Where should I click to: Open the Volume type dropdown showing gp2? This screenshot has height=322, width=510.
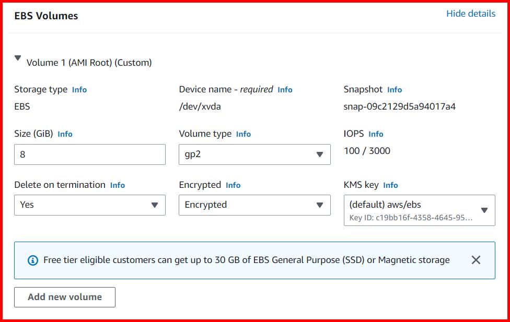tap(254, 154)
